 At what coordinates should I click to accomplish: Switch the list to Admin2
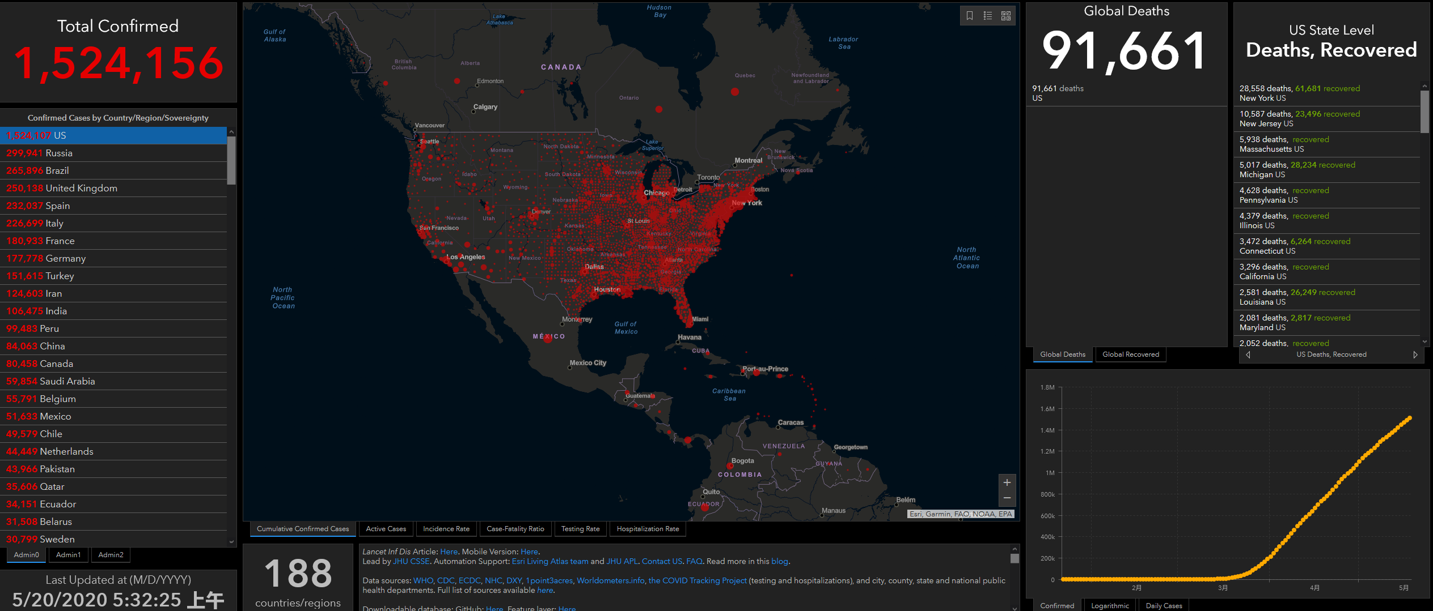coord(111,555)
